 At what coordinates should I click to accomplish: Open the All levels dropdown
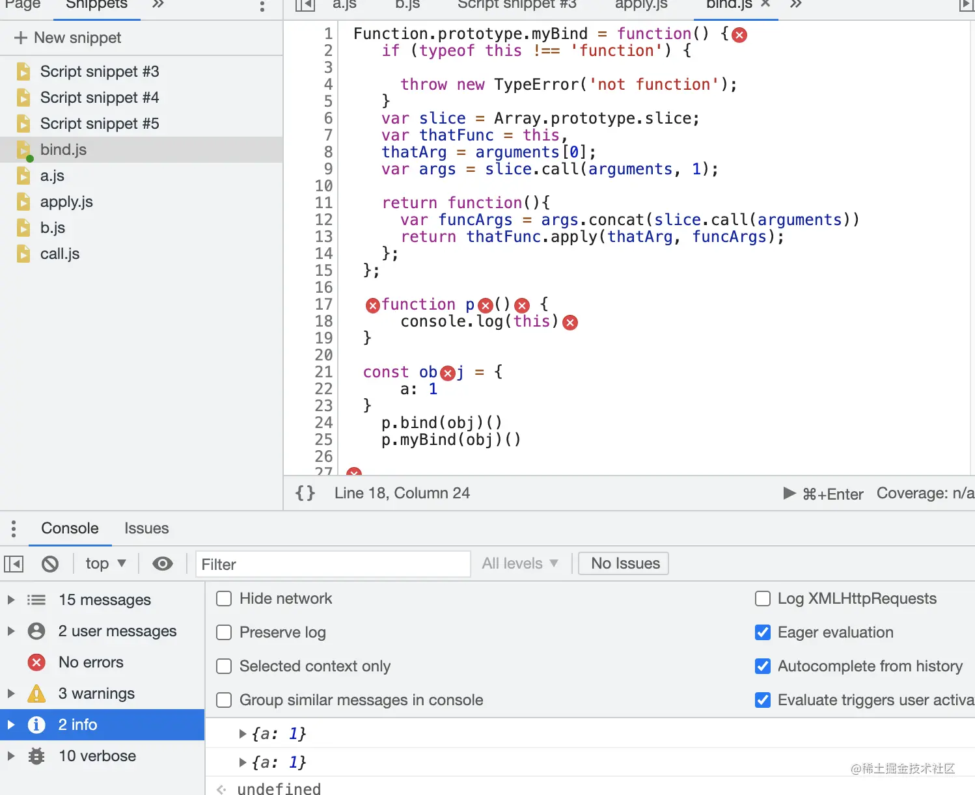520,563
